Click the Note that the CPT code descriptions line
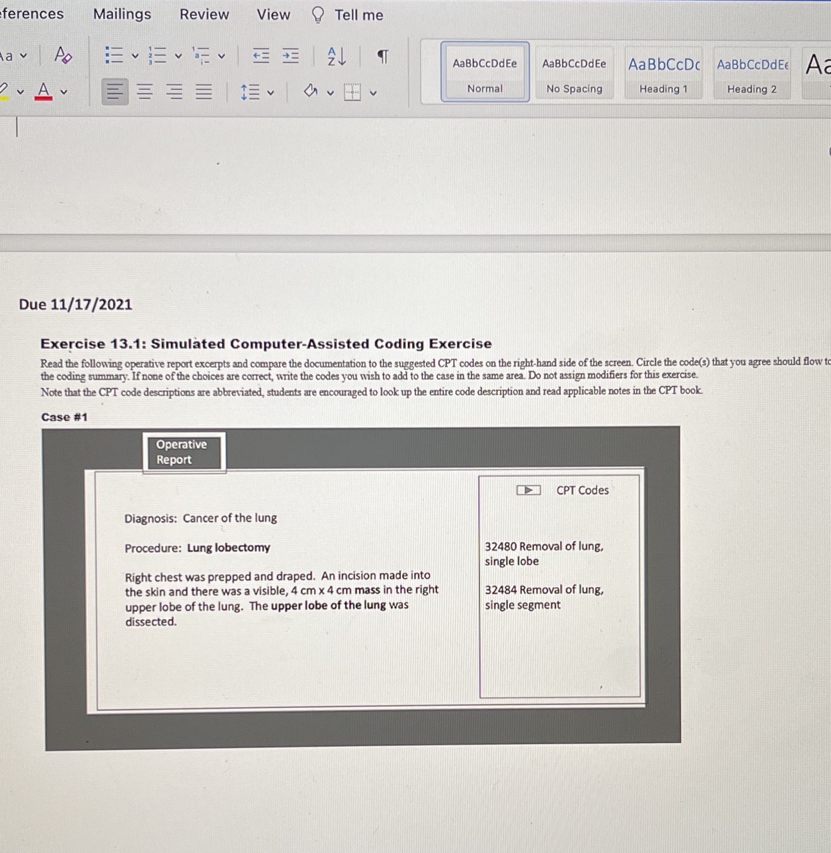The height and width of the screenshot is (853, 831). pos(372,391)
